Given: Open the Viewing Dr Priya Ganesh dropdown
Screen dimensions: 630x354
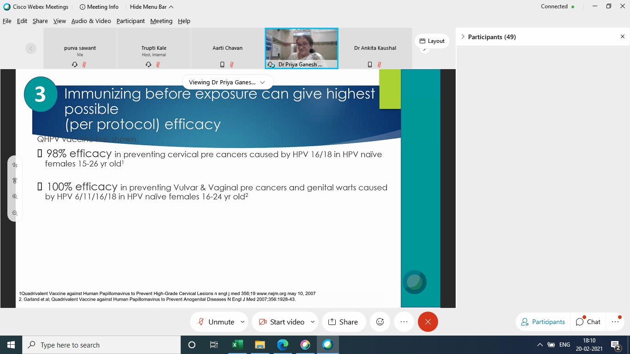Looking at the screenshot, I should (x=227, y=82).
